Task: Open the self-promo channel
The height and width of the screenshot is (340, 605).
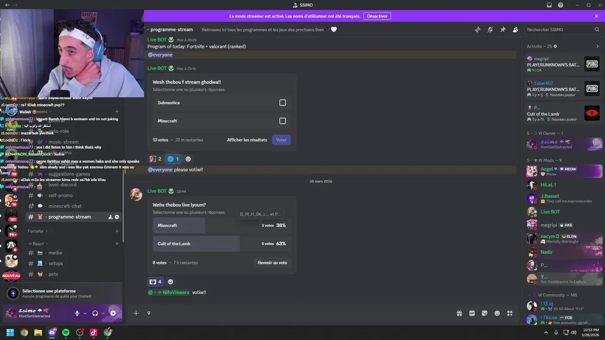Action: click(x=73, y=195)
